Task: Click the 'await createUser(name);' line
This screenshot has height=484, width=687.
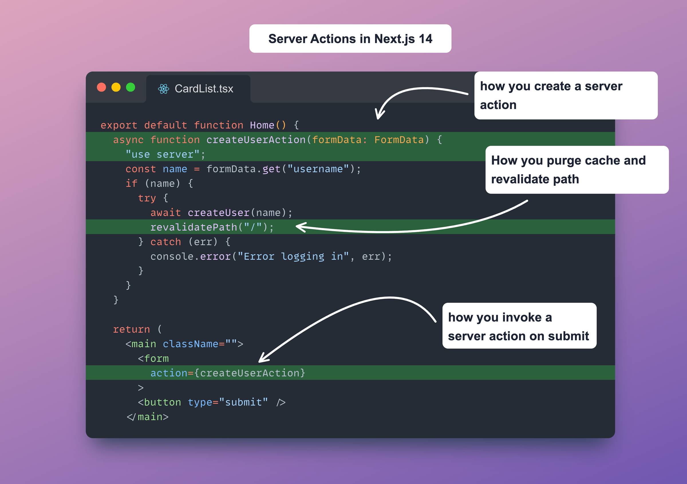Action: (222, 213)
